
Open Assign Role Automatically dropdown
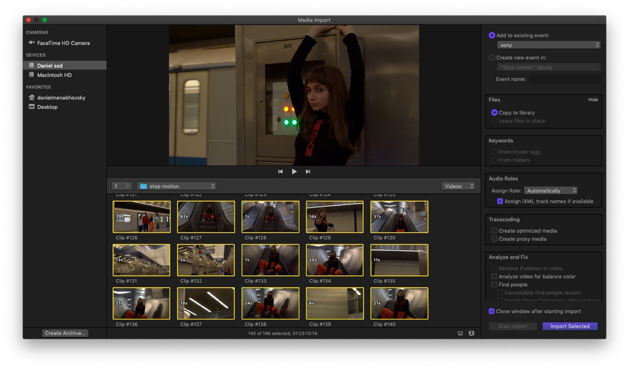click(x=550, y=190)
